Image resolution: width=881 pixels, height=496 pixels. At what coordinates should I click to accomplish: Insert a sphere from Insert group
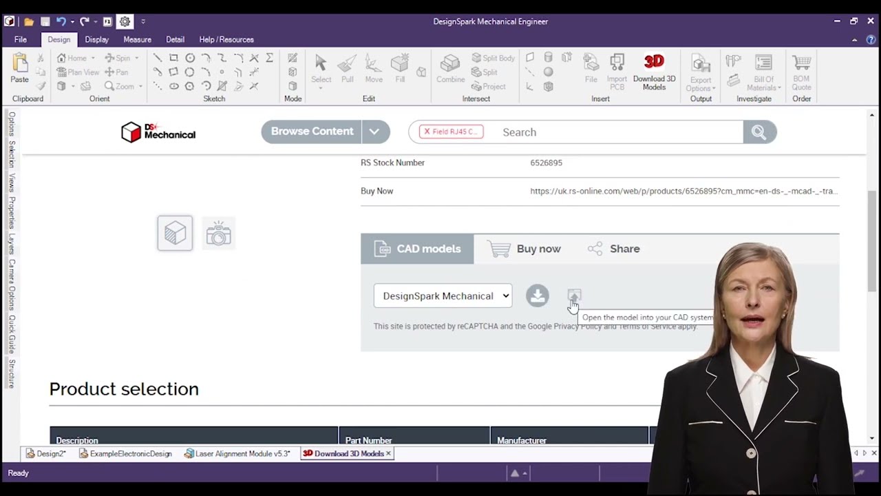coord(549,72)
